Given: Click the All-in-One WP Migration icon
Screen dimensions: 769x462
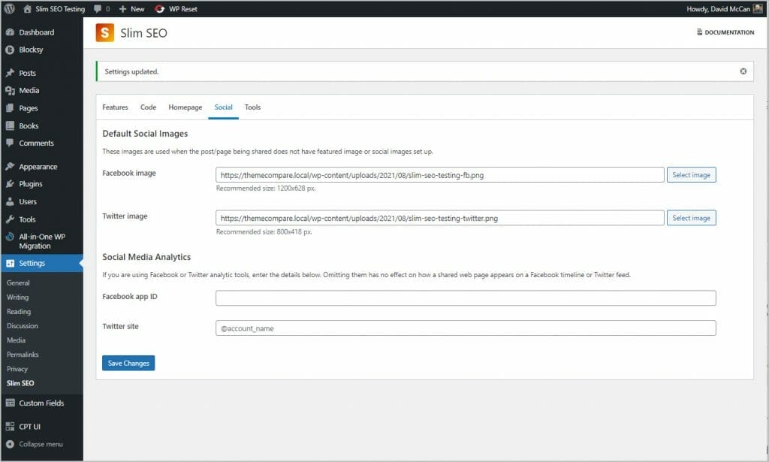Looking at the screenshot, I should (10, 237).
